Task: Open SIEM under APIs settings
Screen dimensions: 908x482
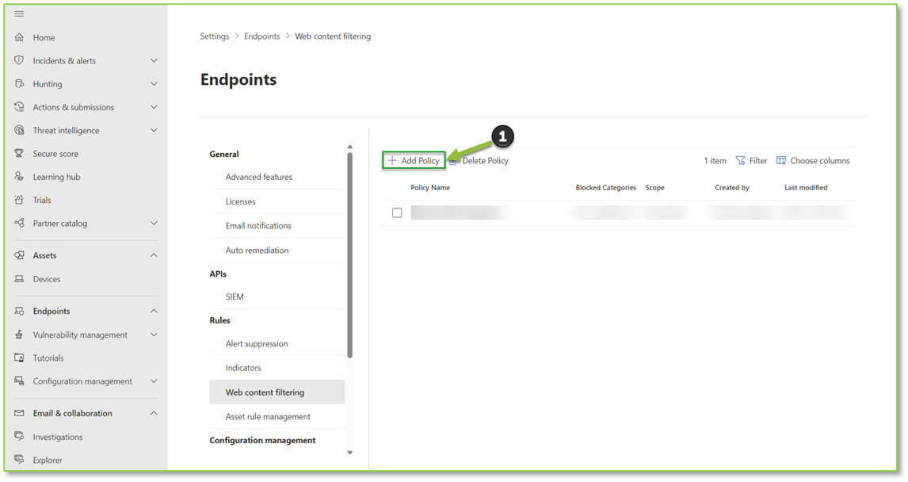Action: point(234,296)
